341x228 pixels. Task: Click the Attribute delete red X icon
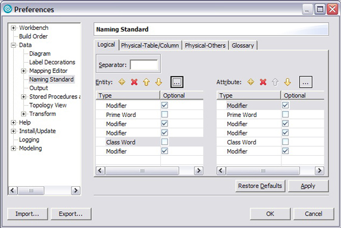pos(263,82)
